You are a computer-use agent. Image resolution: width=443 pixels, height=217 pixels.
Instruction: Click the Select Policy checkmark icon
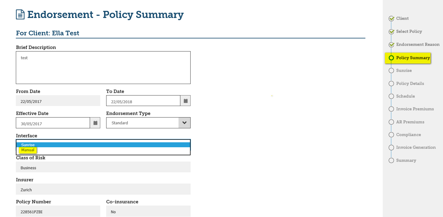(391, 32)
